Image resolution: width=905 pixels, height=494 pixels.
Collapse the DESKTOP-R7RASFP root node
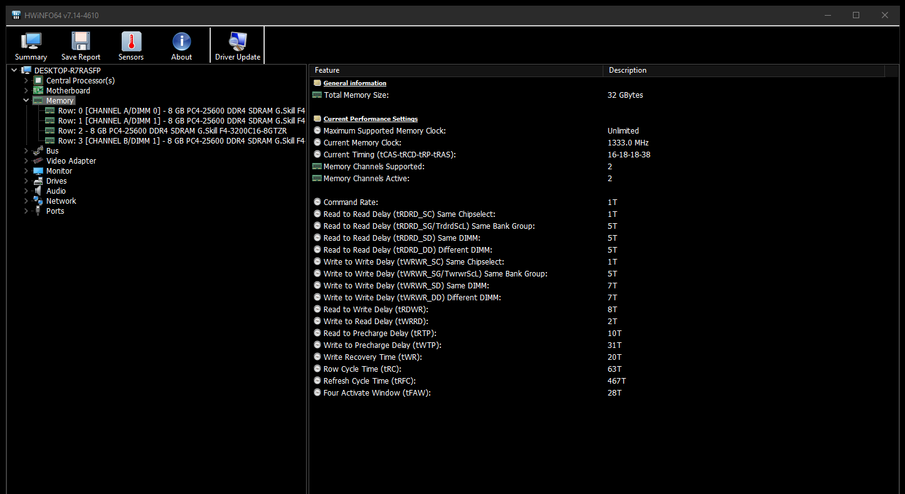14,70
